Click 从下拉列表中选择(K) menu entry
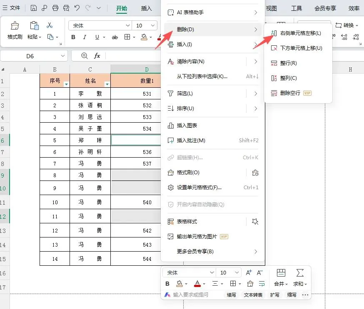Image resolution: width=364 pixels, height=309 pixels. [212, 76]
